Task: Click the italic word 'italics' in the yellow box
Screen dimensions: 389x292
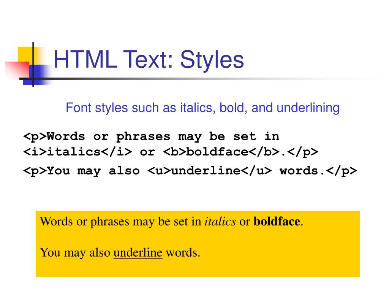Action: (220, 221)
